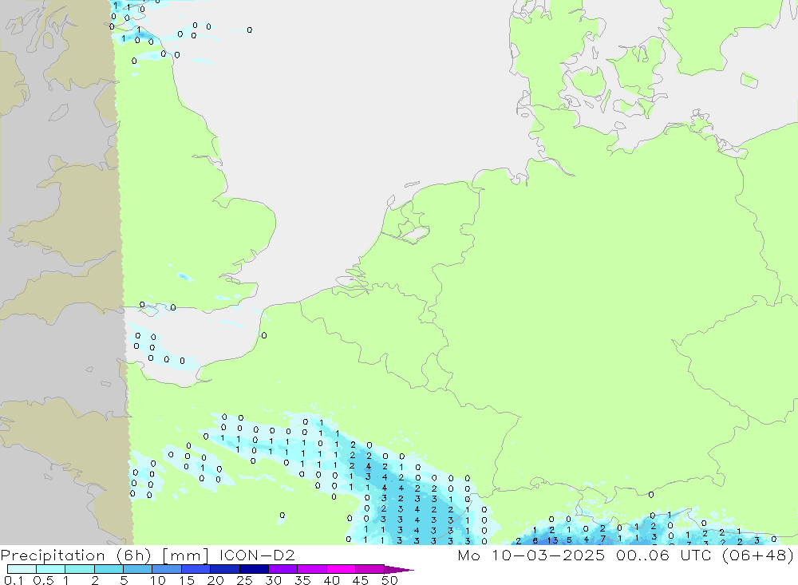Click the 'Precipitation (6h)' title text

click(76, 555)
